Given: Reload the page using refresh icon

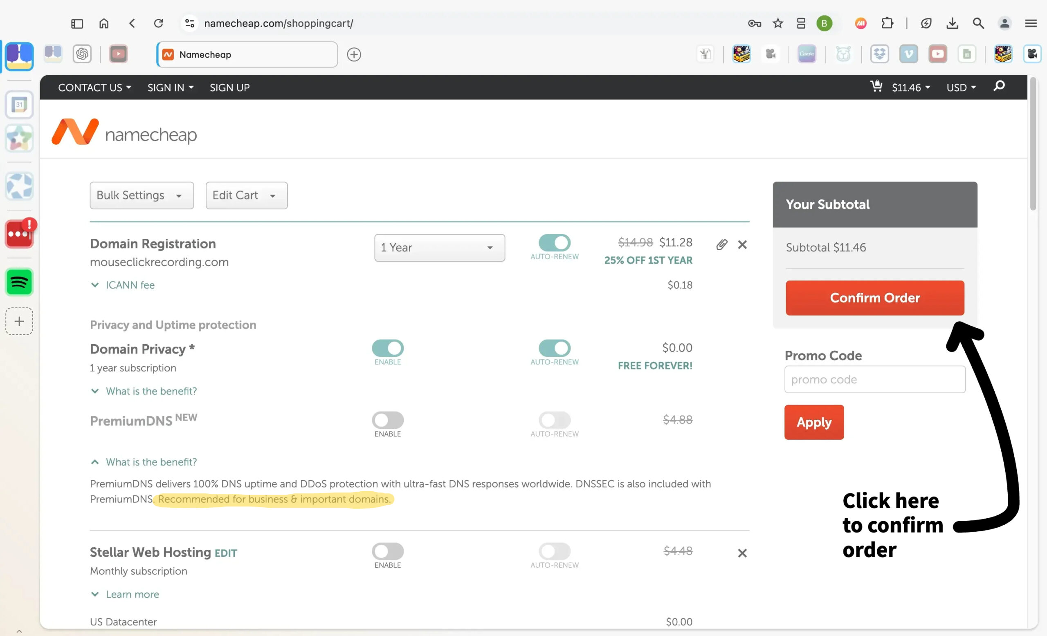Looking at the screenshot, I should tap(159, 23).
